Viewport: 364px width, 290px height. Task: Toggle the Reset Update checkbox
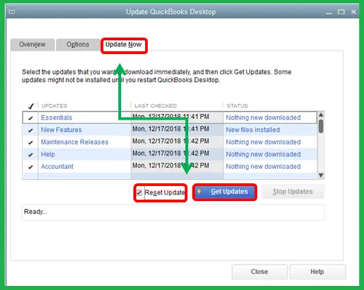coord(140,192)
